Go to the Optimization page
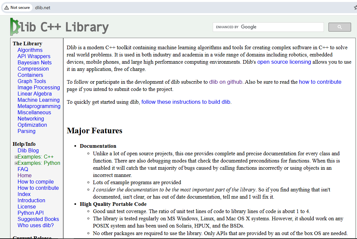 click(32, 125)
